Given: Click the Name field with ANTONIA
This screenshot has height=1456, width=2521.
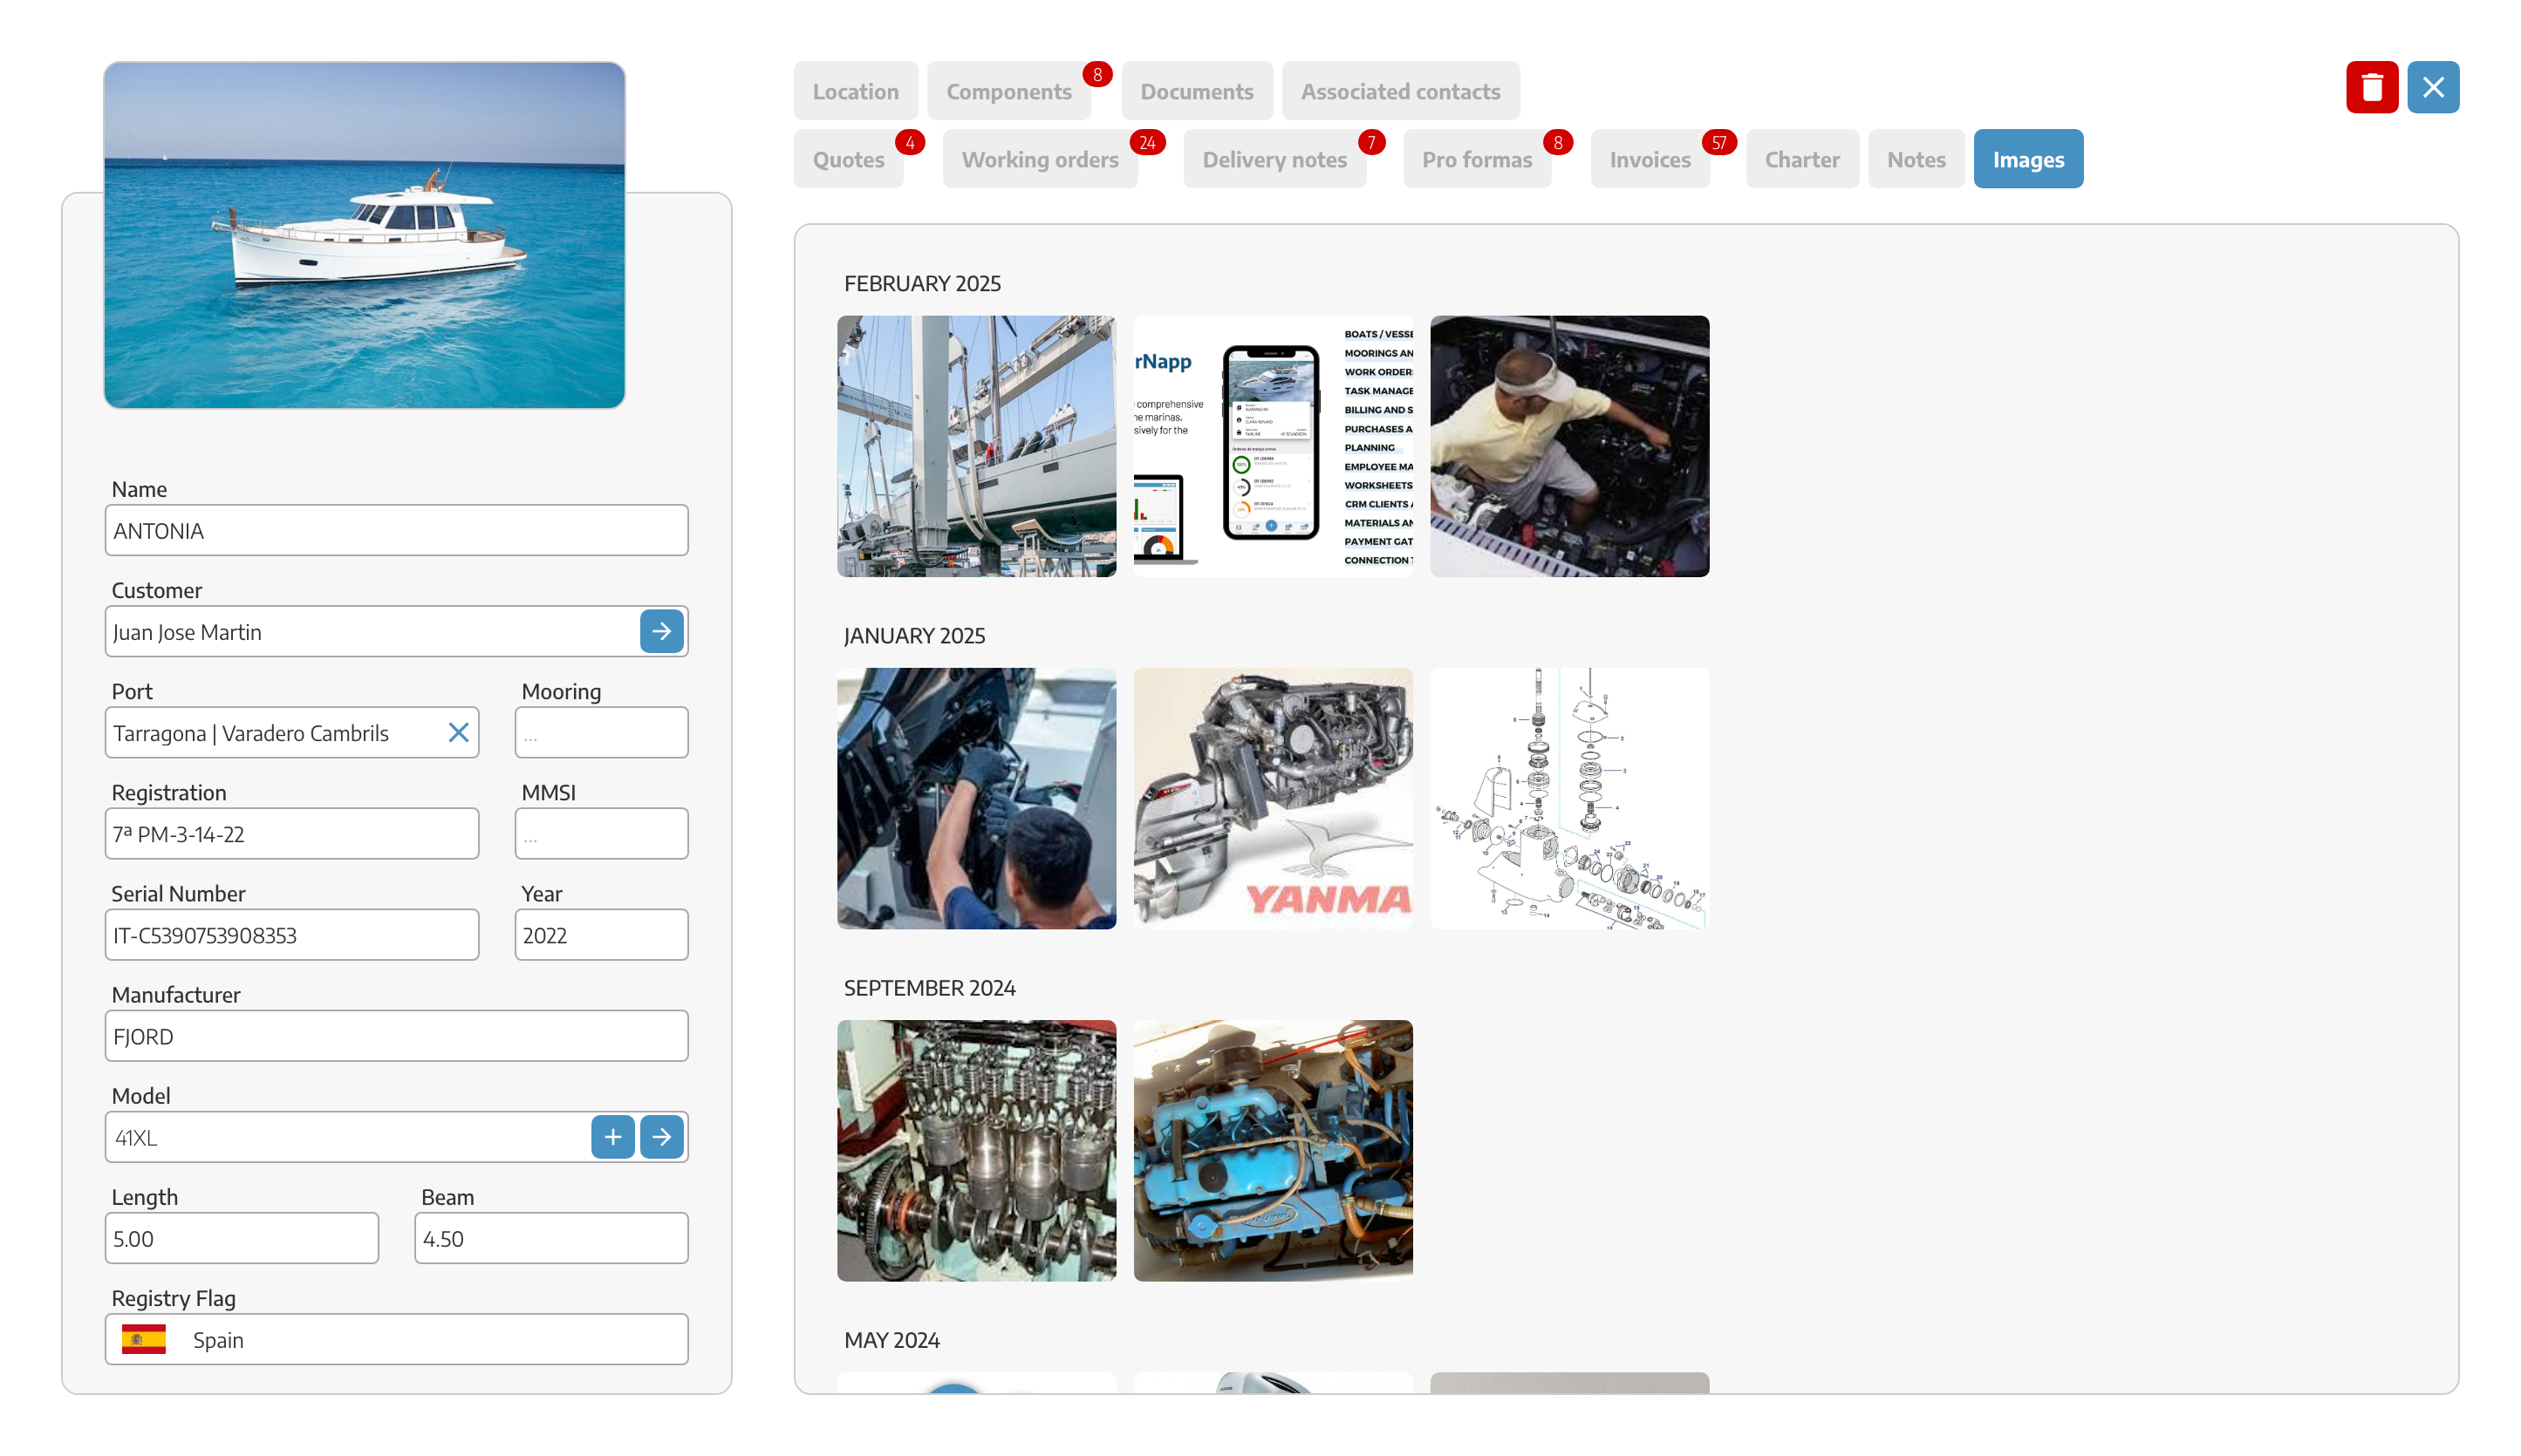Looking at the screenshot, I should click(396, 530).
